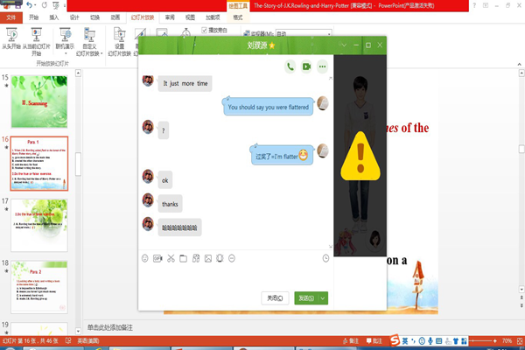Click the GIF button in chat toolbar
The width and height of the screenshot is (525, 350).
click(x=157, y=258)
